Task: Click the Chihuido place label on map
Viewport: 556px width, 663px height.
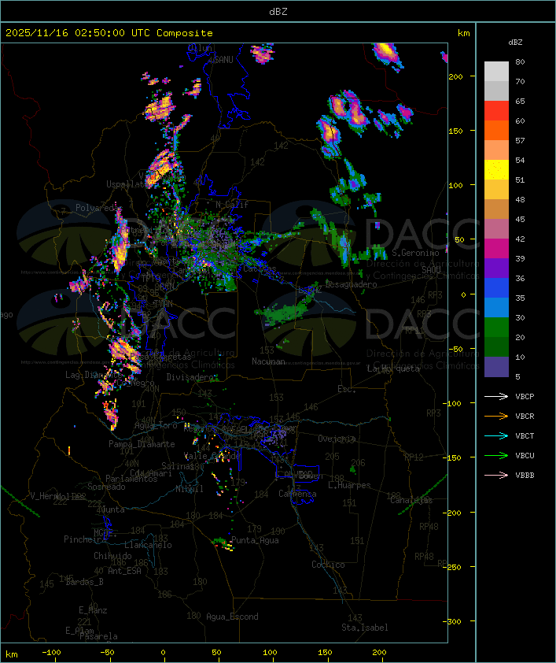Action: coord(112,556)
